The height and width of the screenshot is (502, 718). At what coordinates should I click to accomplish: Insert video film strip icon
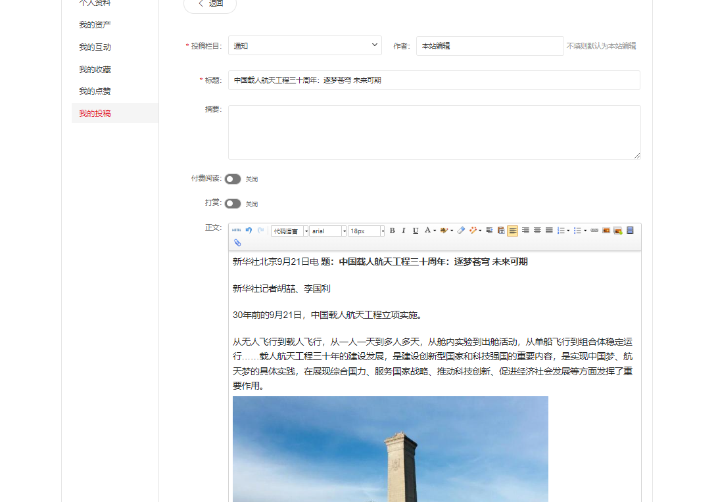pyautogui.click(x=630, y=230)
